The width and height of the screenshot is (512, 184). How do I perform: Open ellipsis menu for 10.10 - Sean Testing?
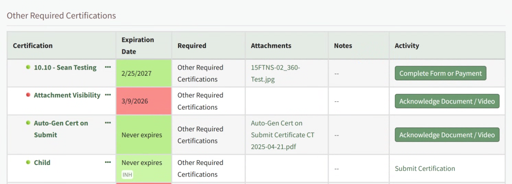click(108, 67)
